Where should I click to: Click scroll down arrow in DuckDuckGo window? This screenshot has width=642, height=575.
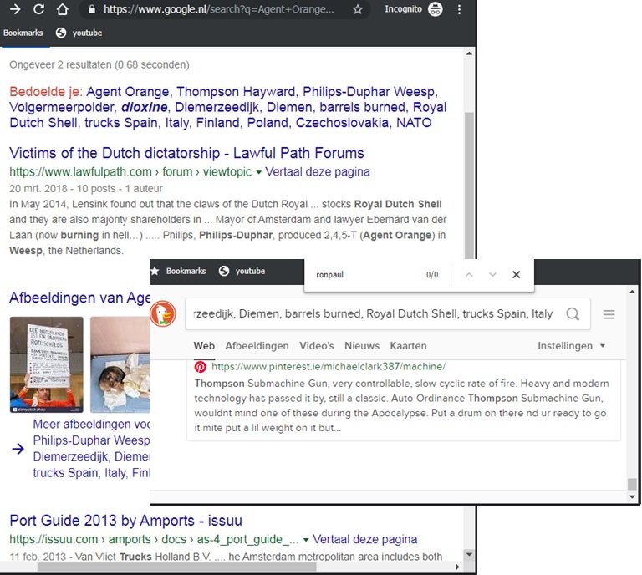coord(632,496)
